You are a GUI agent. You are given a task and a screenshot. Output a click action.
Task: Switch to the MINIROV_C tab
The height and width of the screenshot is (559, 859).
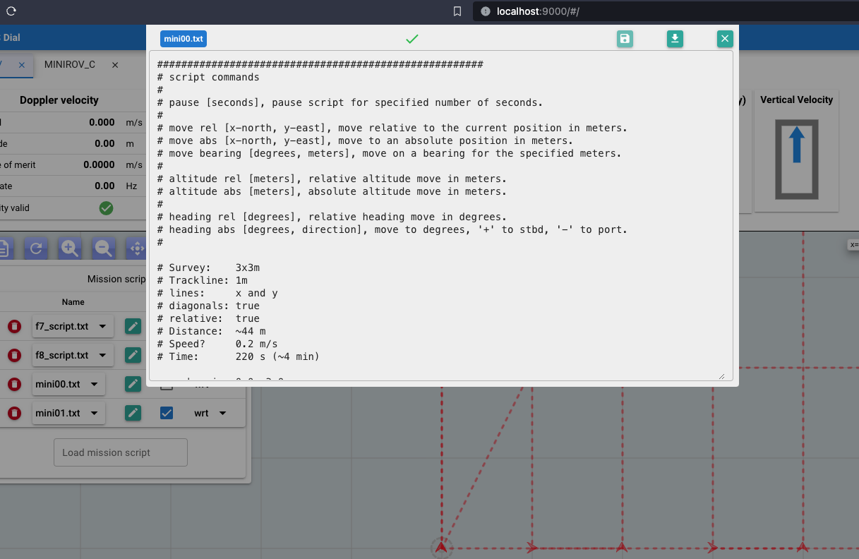[x=69, y=64]
